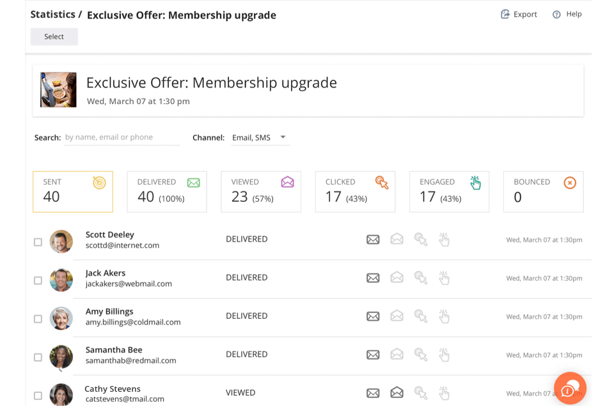This screenshot has width=614, height=409.
Task: Click Amy Billings' avatar photo
Action: 61,318
